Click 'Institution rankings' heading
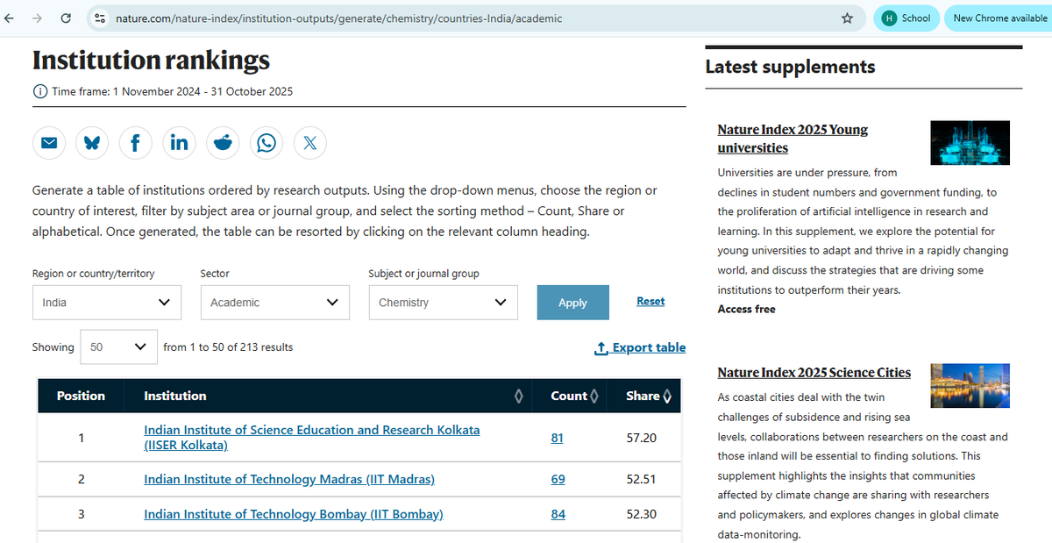Image resolution: width=1052 pixels, height=543 pixels. pos(151,60)
